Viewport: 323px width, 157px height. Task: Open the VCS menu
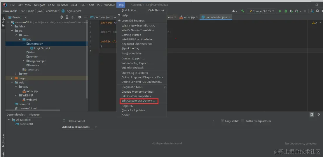pyautogui.click(x=99, y=5)
